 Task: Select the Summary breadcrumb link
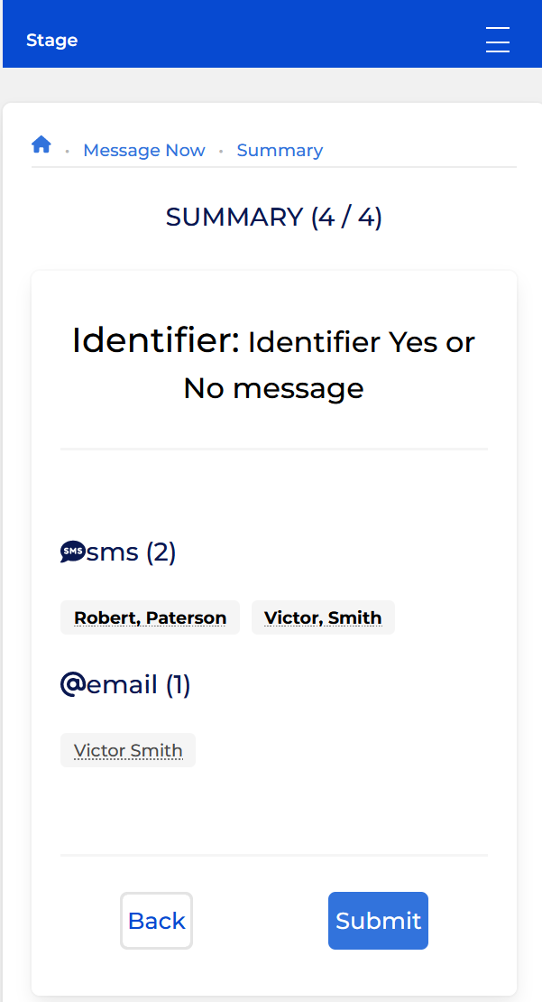click(x=280, y=150)
